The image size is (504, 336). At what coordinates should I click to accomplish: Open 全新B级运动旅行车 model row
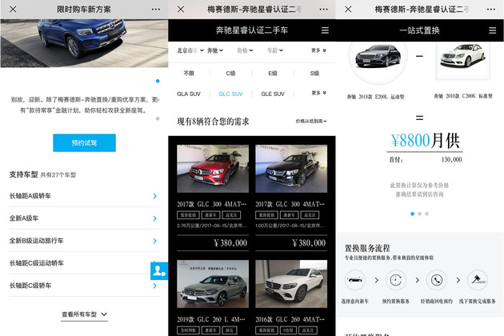tap(84, 241)
